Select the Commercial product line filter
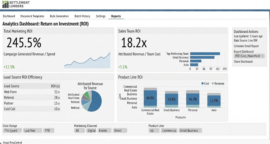The image size is (270, 144). pos(169,131)
